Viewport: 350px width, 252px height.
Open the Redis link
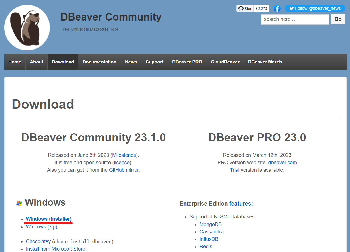pyautogui.click(x=206, y=247)
